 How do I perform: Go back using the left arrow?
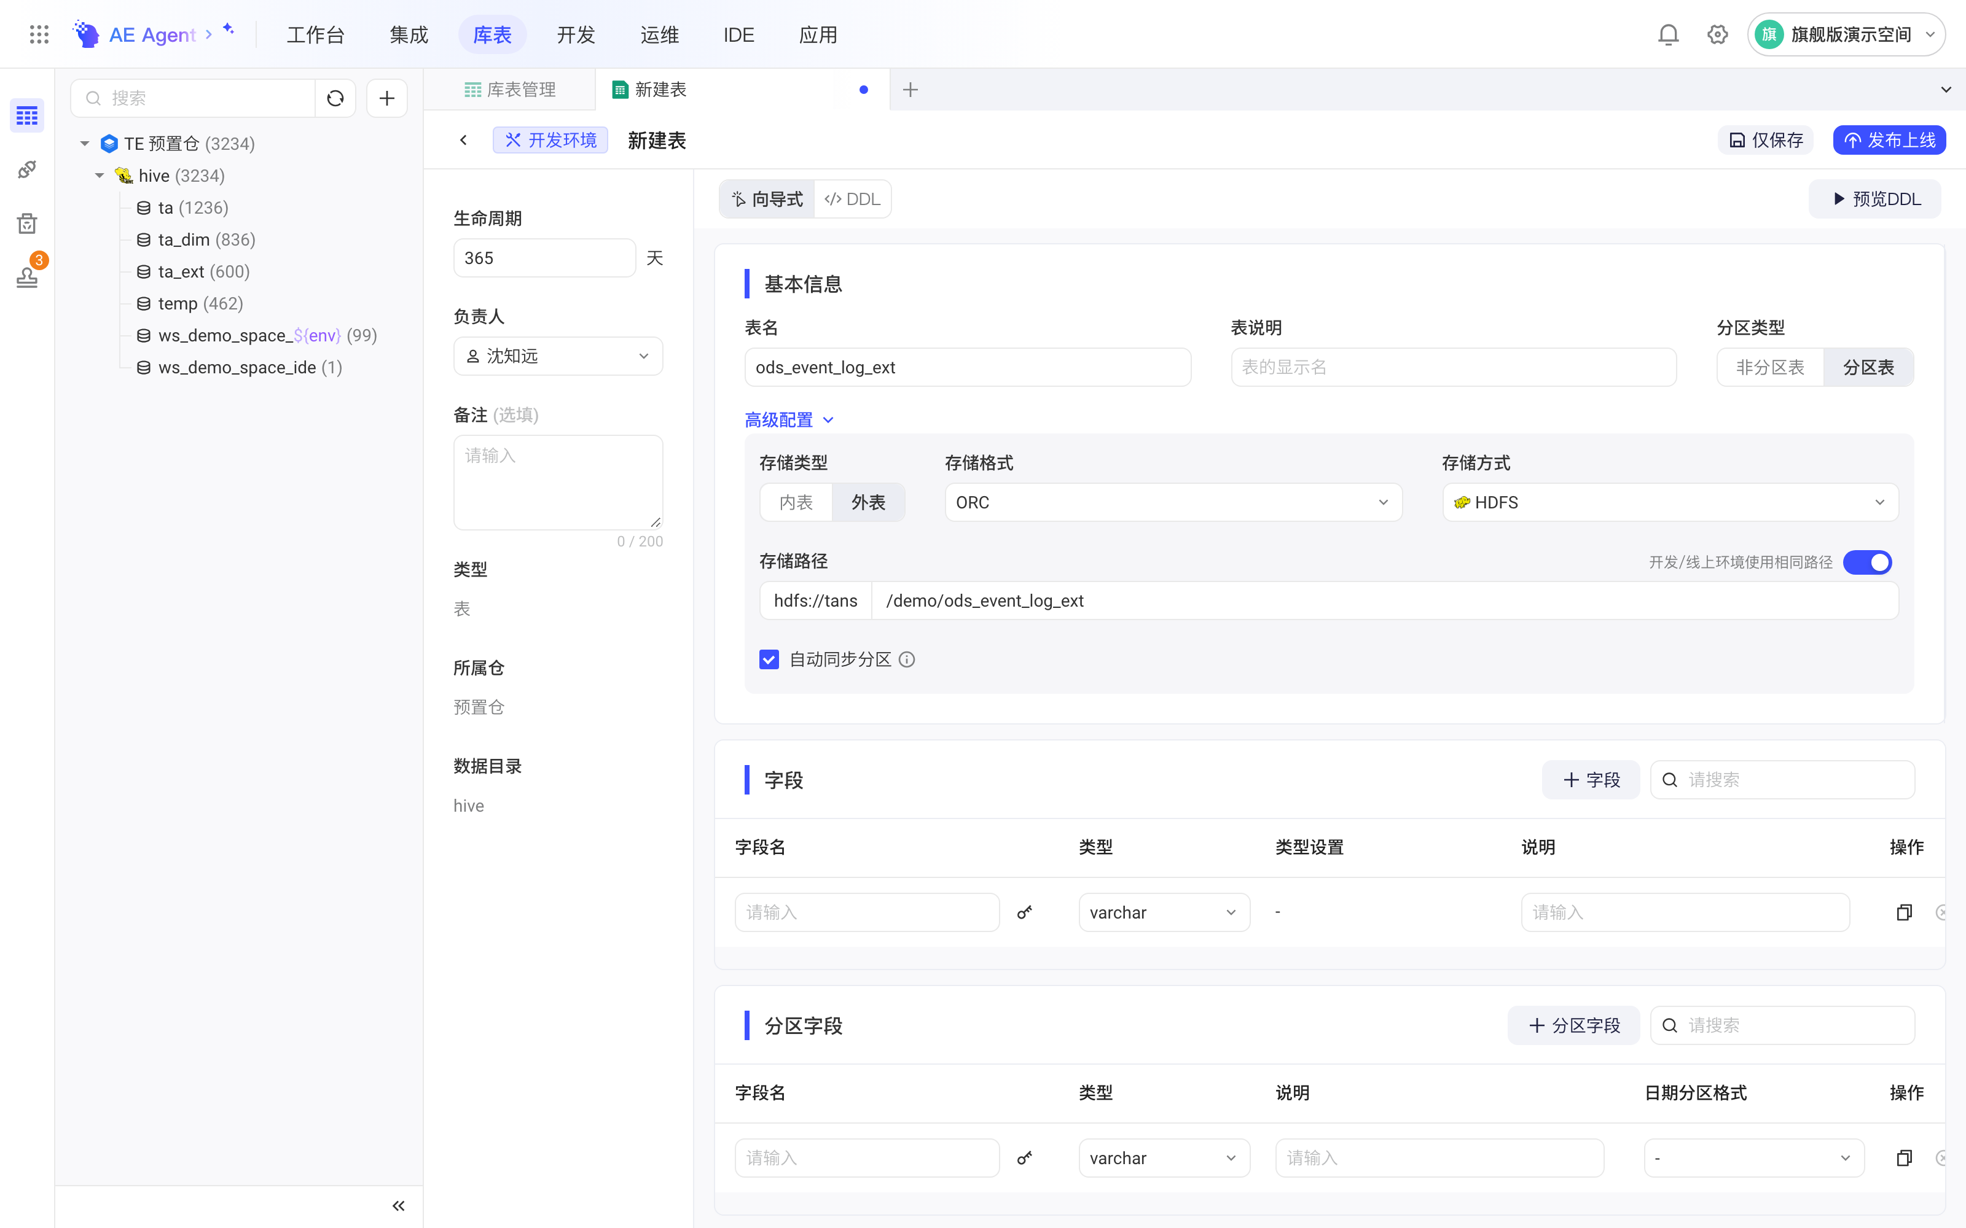[x=463, y=141]
